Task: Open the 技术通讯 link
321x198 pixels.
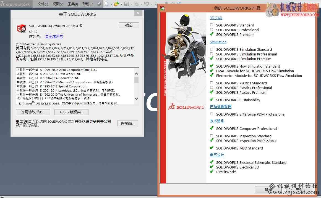Action: [217, 121]
